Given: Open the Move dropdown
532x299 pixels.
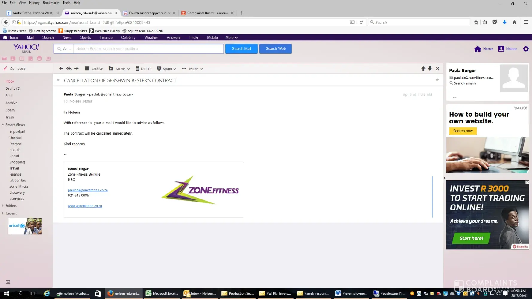Looking at the screenshot, I should (119, 69).
